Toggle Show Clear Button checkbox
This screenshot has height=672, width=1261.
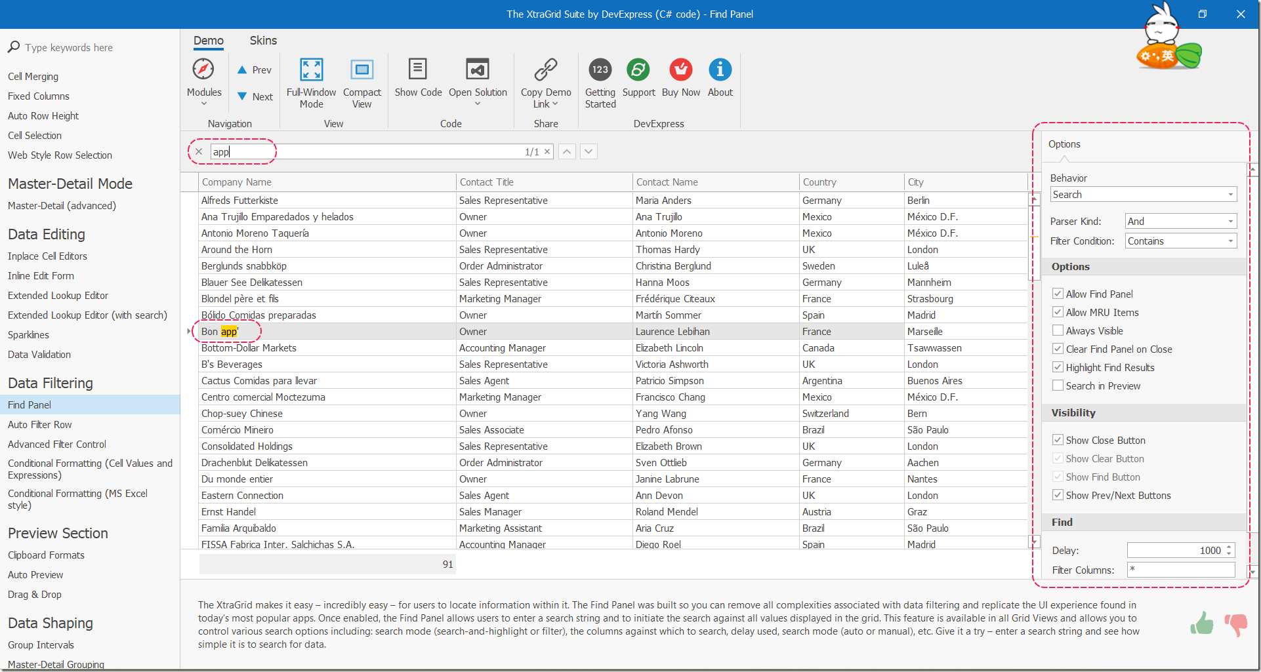(1058, 458)
